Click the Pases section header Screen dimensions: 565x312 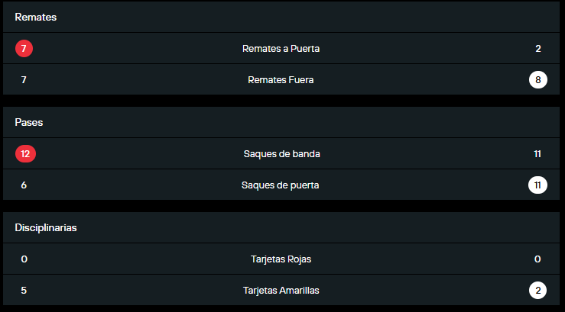pyautogui.click(x=31, y=122)
